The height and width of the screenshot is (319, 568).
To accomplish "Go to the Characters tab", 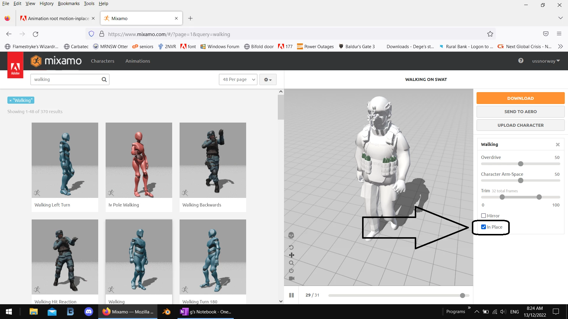I will 102,61.
